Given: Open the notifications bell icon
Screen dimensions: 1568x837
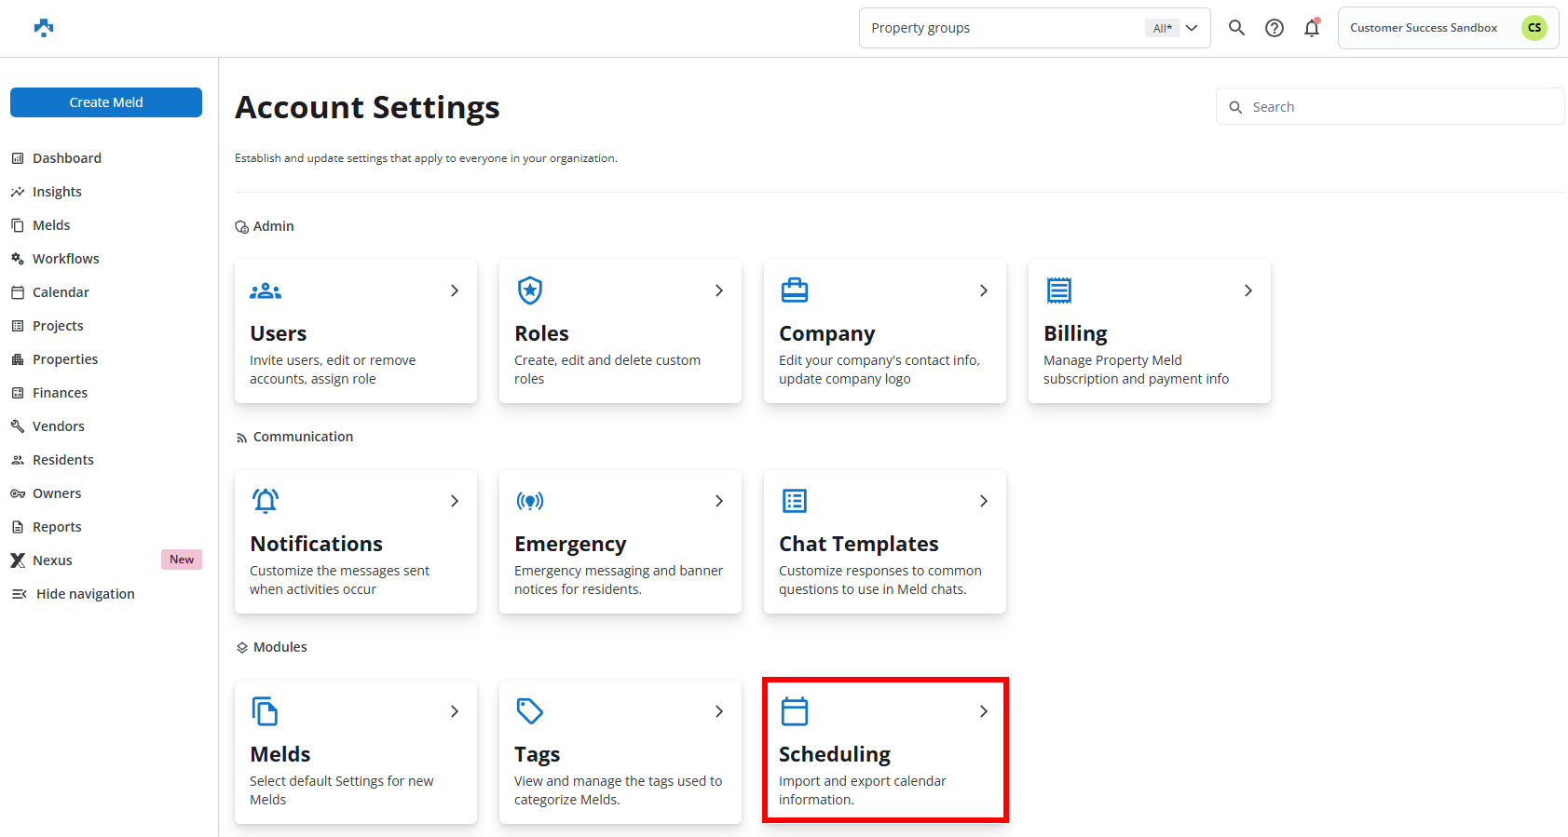Looking at the screenshot, I should [1312, 28].
